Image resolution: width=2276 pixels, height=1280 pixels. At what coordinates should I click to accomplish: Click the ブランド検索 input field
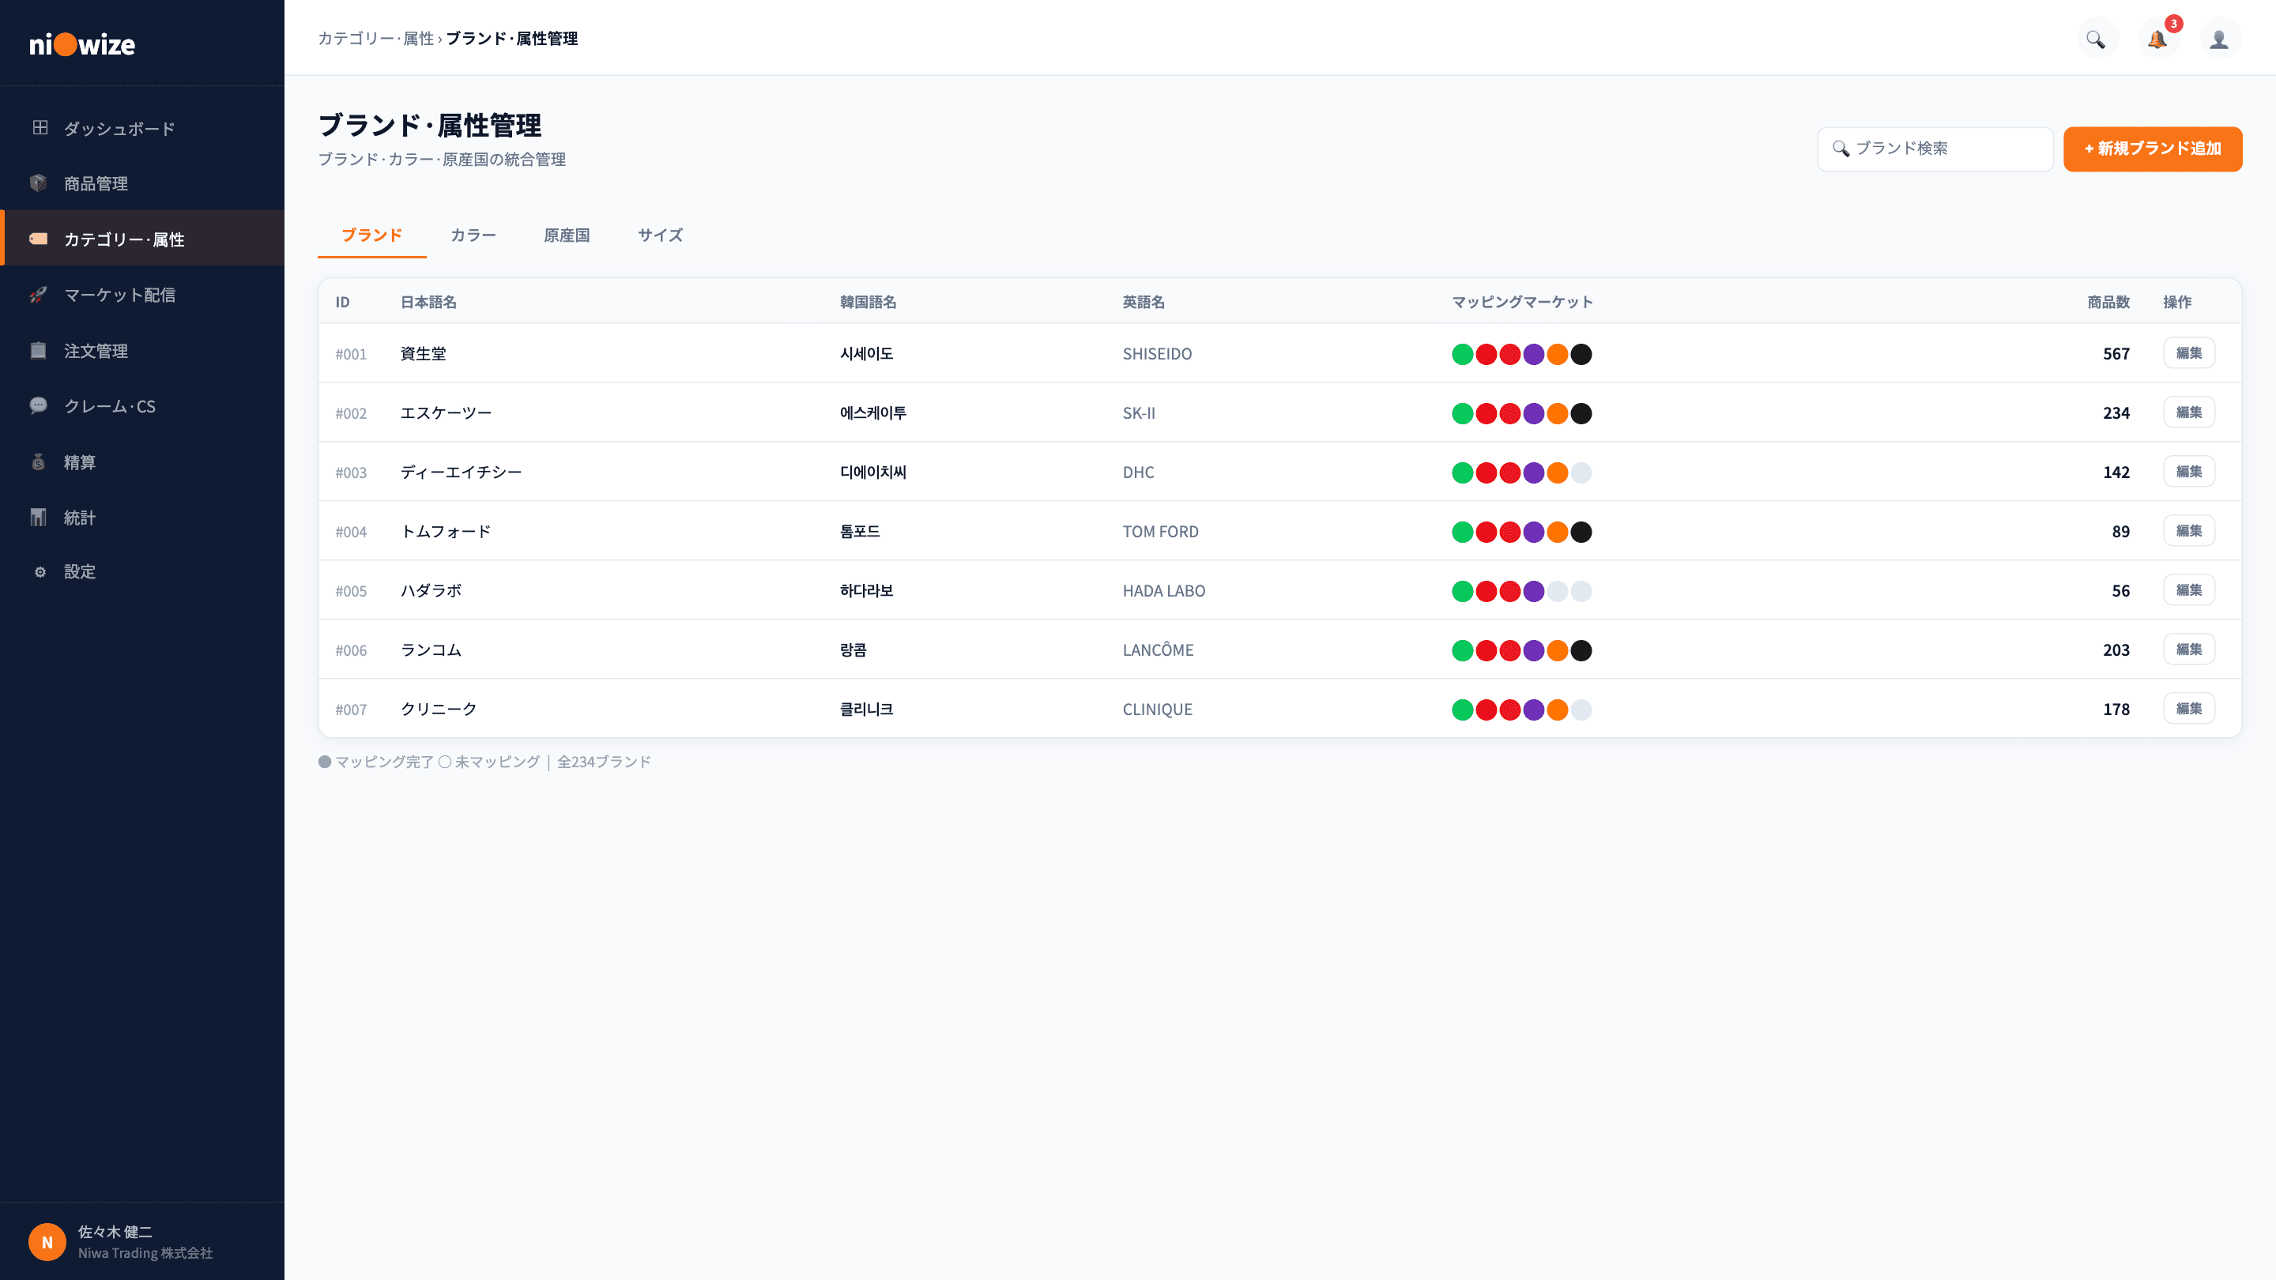1935,149
